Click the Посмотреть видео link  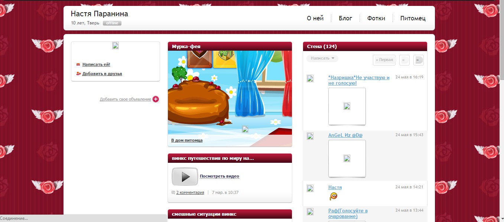tap(220, 176)
